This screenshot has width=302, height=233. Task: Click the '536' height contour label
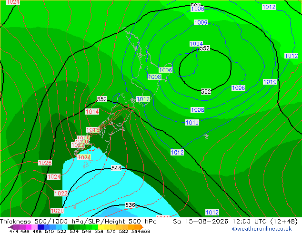(x=130, y=205)
